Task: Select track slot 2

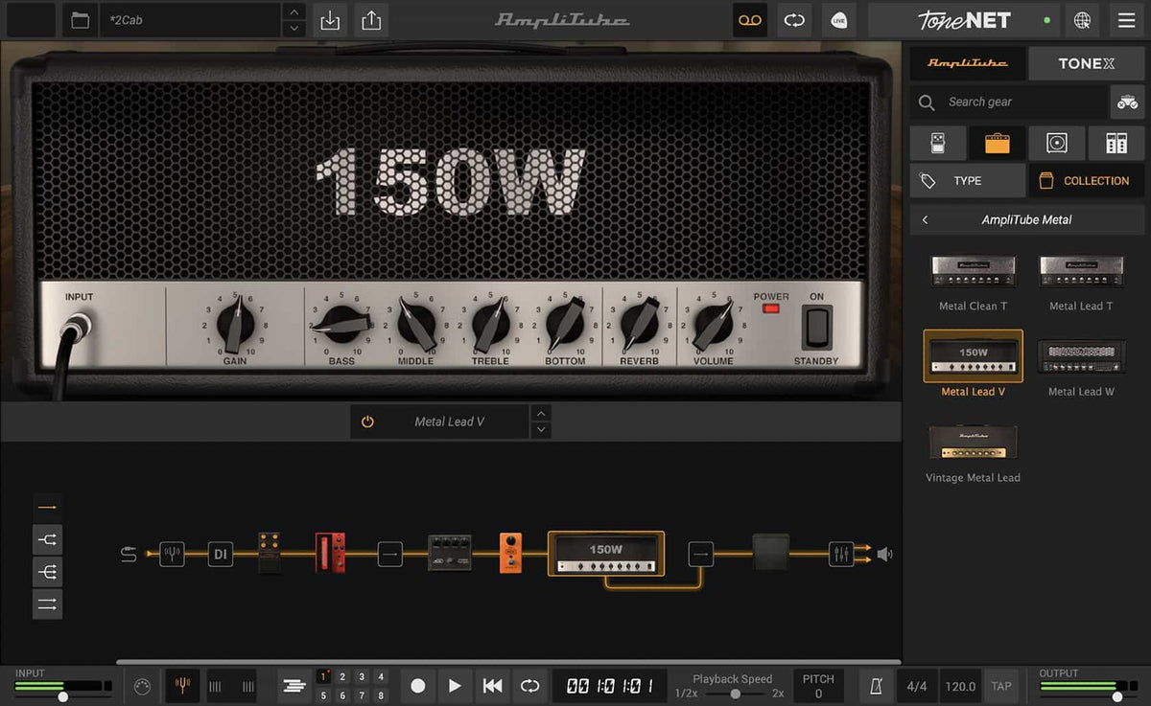Action: [x=343, y=677]
